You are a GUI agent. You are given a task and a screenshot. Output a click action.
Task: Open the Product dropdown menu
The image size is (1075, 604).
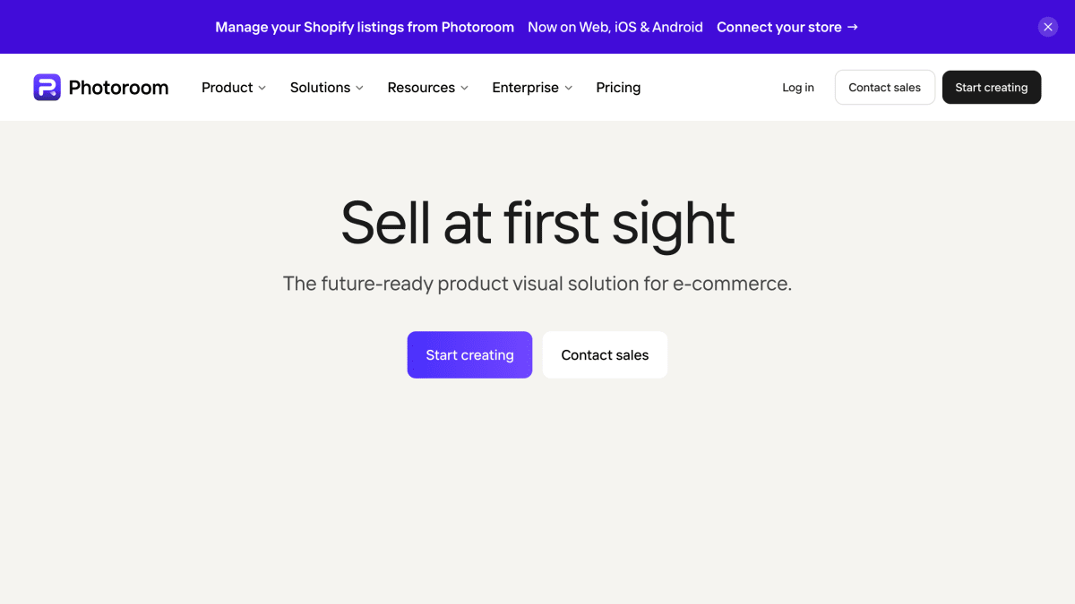pyautogui.click(x=234, y=88)
